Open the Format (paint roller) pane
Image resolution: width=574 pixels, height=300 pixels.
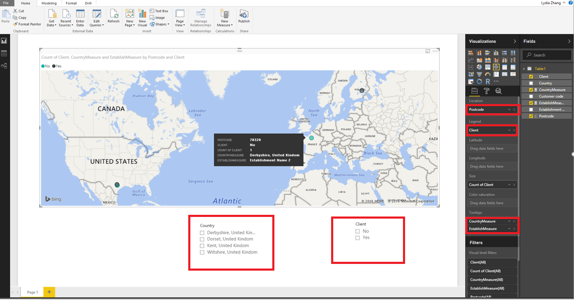pos(487,91)
